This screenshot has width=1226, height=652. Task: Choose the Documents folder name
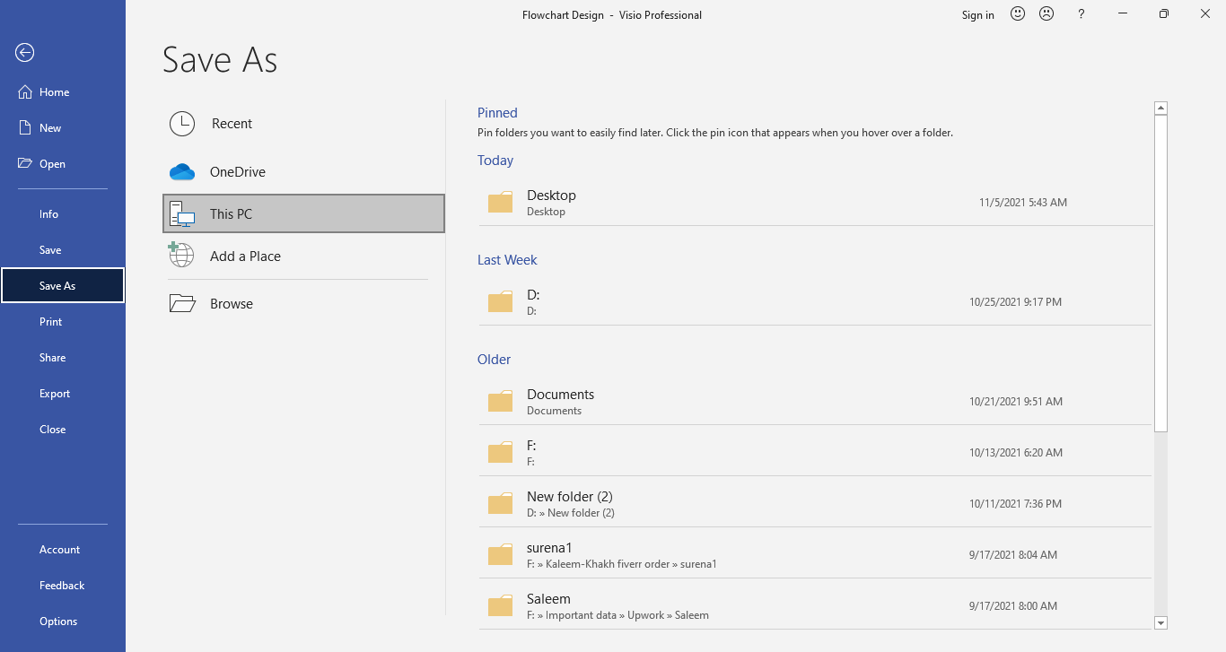pyautogui.click(x=560, y=395)
